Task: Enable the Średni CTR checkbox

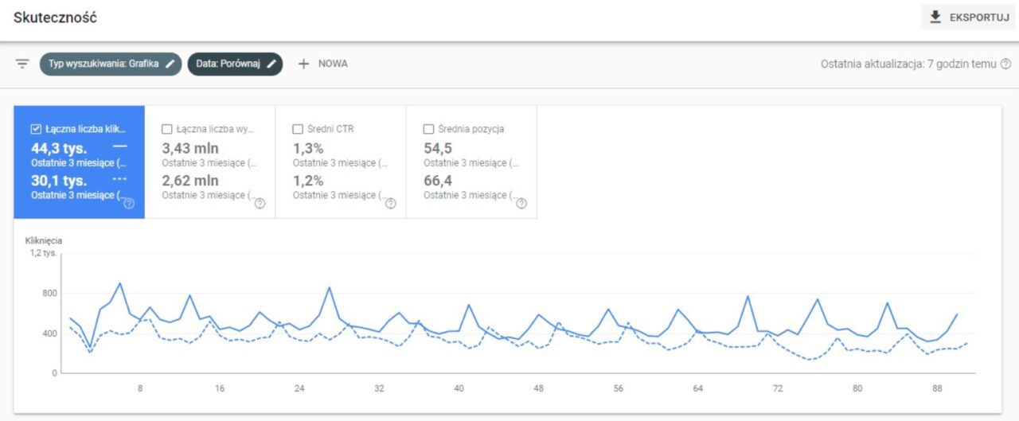Action: (x=298, y=129)
